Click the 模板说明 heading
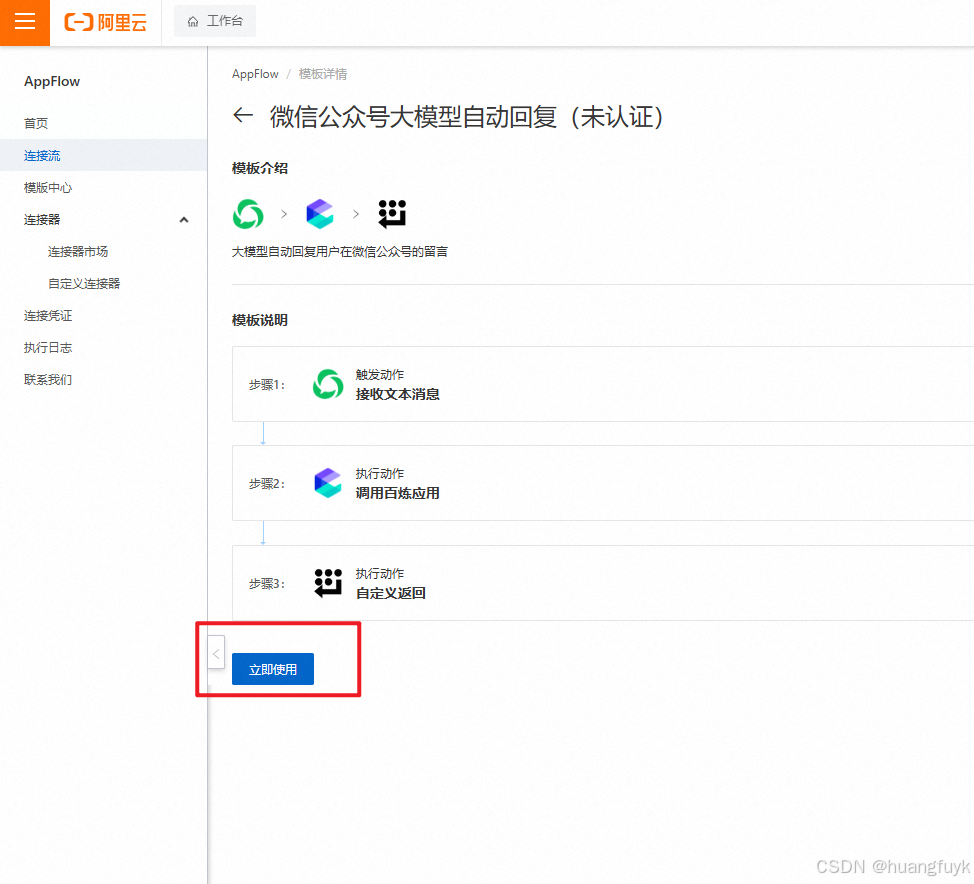This screenshot has height=884, width=974. 260,320
